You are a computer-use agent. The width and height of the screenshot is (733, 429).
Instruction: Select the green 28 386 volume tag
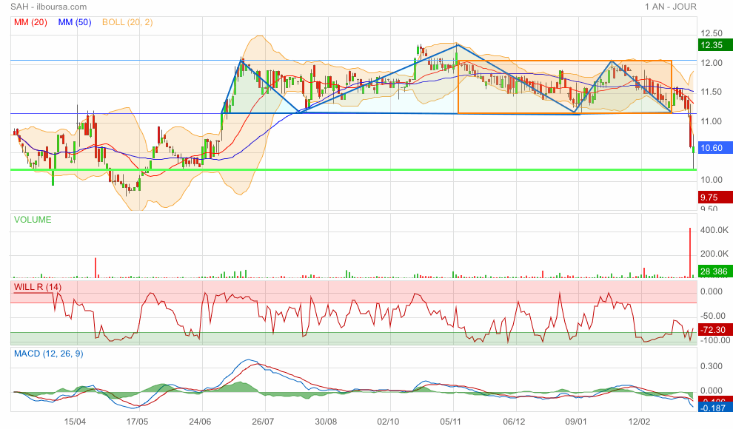pyautogui.click(x=714, y=271)
